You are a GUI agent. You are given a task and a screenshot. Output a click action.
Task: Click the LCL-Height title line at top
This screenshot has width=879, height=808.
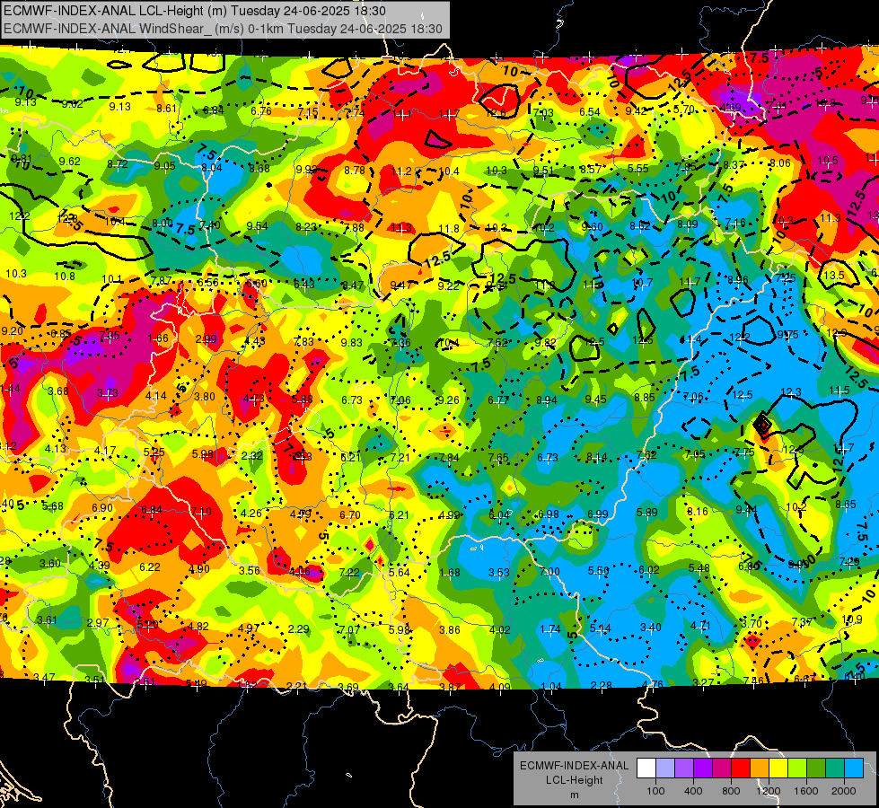pyautogui.click(x=195, y=11)
